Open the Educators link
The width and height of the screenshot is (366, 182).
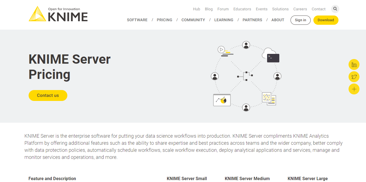(x=242, y=9)
